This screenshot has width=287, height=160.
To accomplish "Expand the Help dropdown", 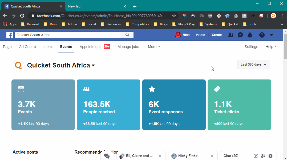I will point(271,47).
